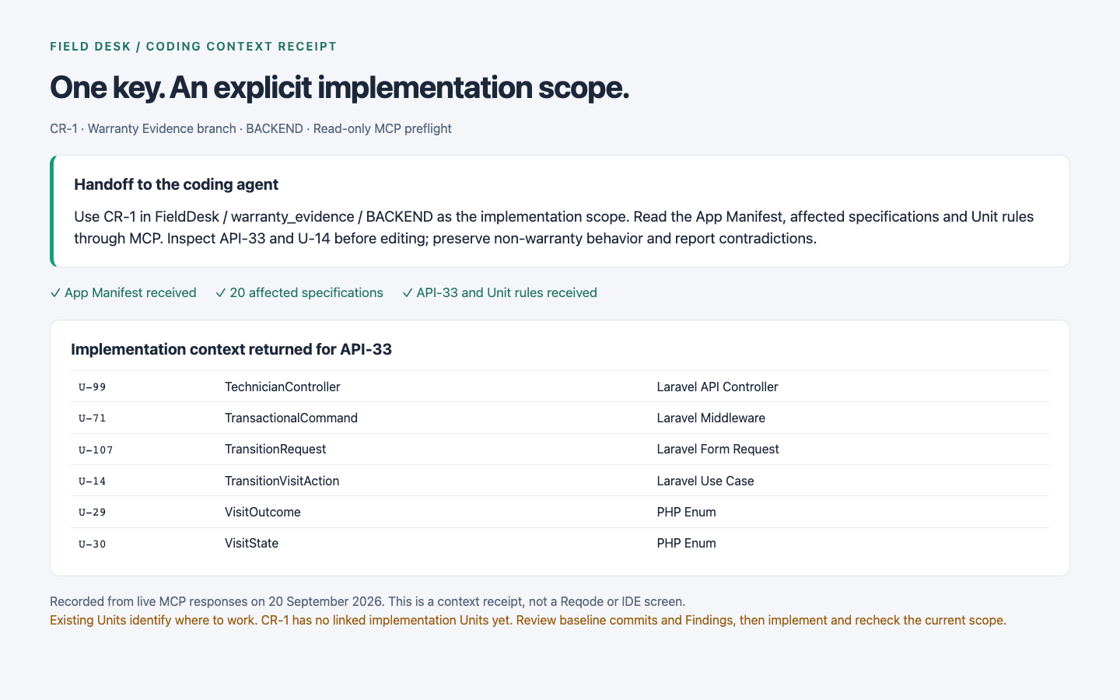This screenshot has height=700, width=1120.
Task: Click the Handoff to the coding agent heading
Action: (176, 184)
